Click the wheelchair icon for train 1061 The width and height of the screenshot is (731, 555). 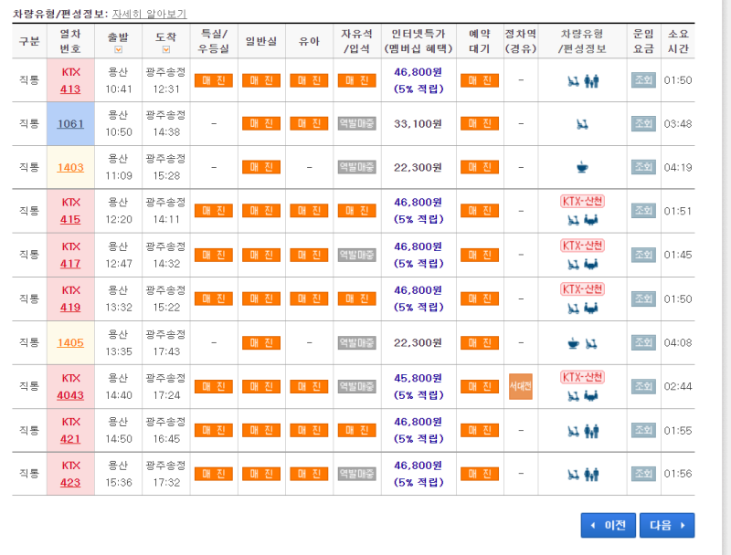(582, 124)
